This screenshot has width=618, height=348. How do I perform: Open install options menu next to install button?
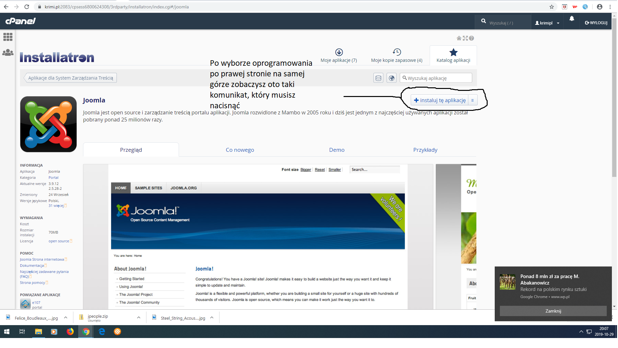pos(473,100)
